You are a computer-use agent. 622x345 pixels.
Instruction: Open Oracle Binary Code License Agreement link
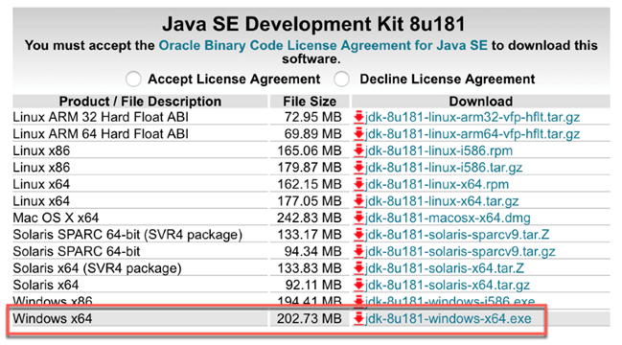point(323,45)
